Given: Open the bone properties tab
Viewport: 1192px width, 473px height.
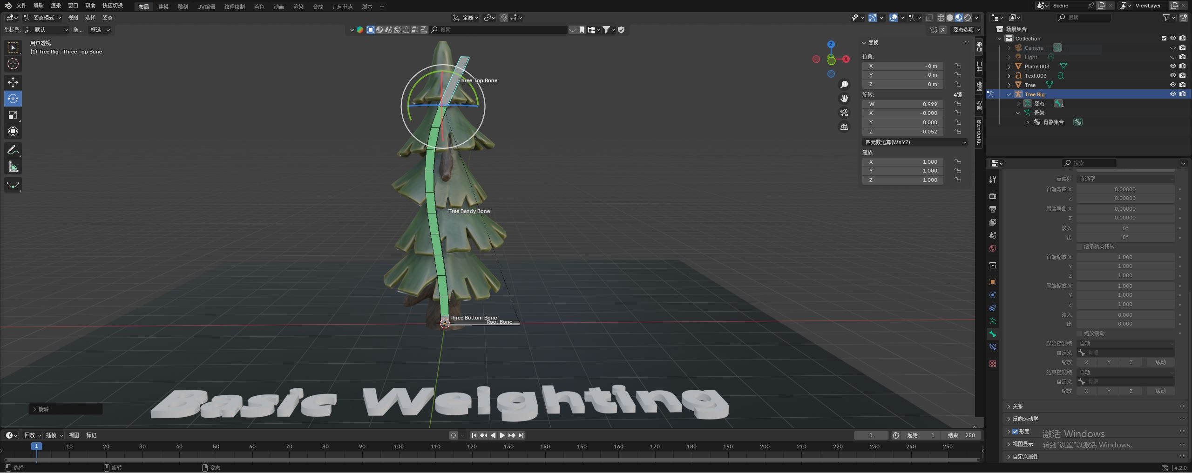Looking at the screenshot, I should pos(993,334).
